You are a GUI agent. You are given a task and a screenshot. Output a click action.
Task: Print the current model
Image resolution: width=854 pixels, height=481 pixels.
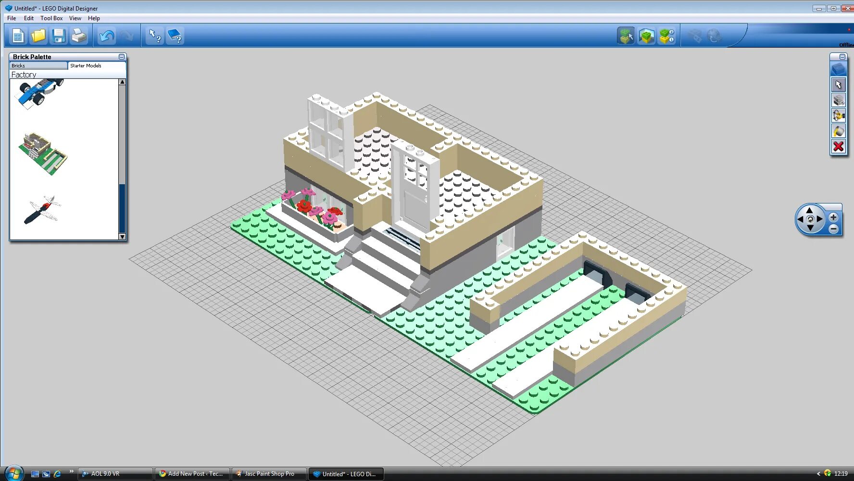click(79, 36)
